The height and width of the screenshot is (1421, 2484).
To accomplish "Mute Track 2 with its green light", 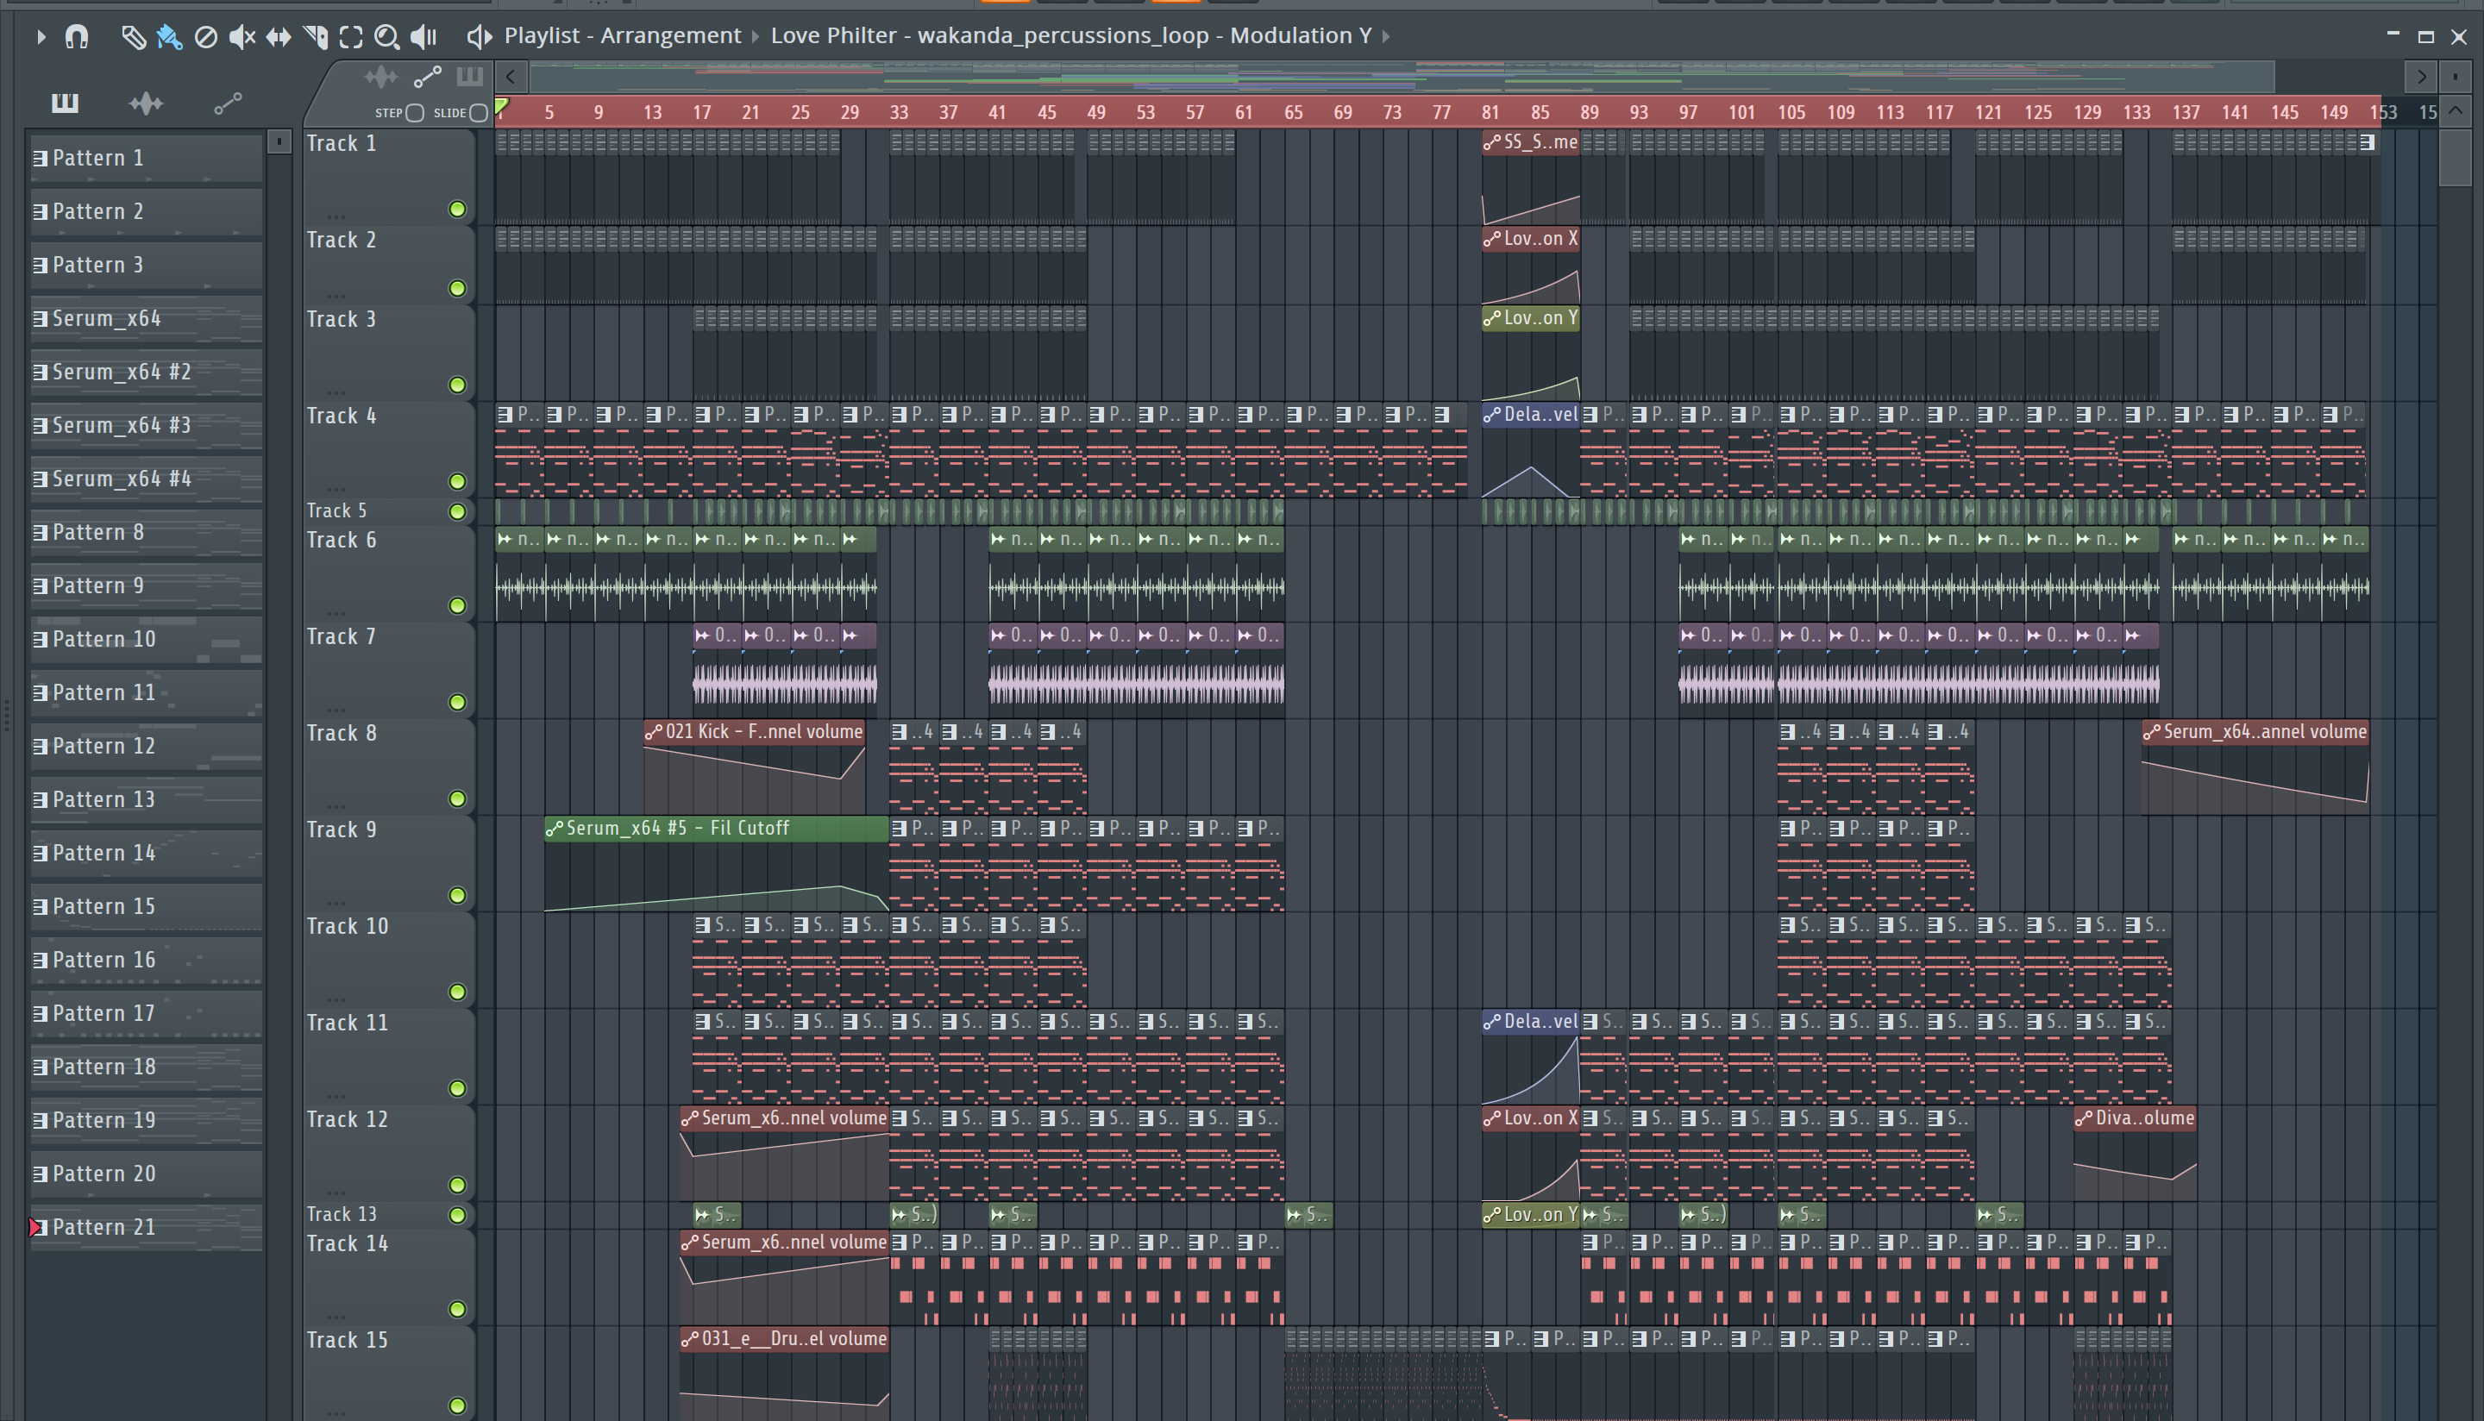I will tap(457, 288).
